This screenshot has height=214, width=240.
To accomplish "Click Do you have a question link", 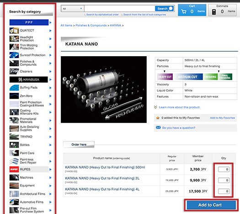I will coord(179,128).
